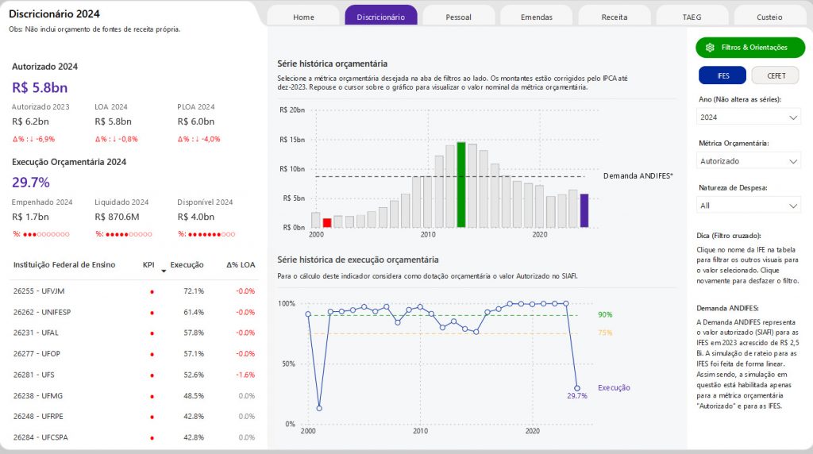This screenshot has width=813, height=454.
Task: Click the red KPI dot for UFMG
Action: [x=152, y=397]
